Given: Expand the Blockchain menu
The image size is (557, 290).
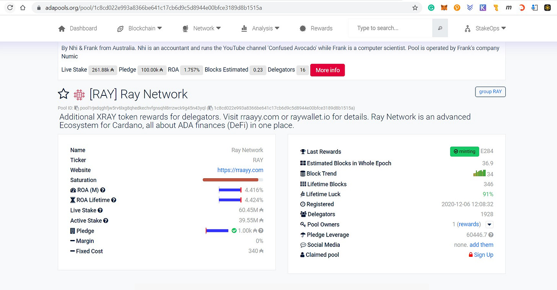Looking at the screenshot, I should click(139, 28).
